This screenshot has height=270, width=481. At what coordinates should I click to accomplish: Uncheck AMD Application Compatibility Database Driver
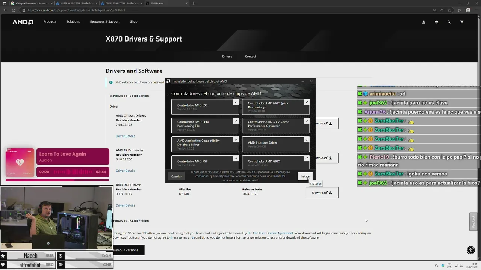tap(236, 139)
